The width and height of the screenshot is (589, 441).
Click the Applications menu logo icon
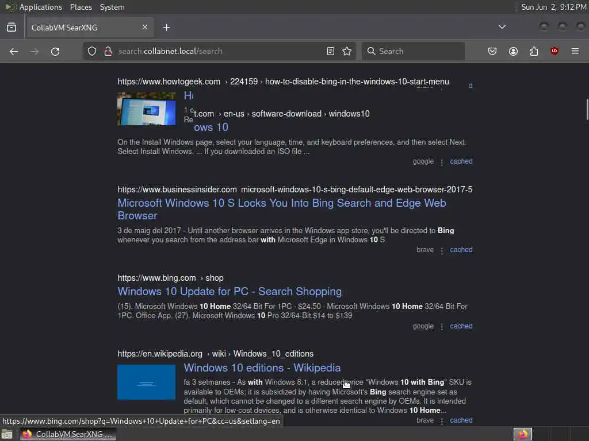pyautogui.click(x=10, y=7)
